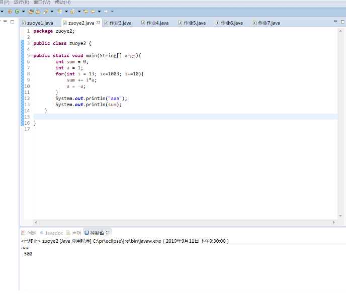This screenshot has width=347, height=296.
Task: Click the green Run button in toolbar
Action: (17, 11)
